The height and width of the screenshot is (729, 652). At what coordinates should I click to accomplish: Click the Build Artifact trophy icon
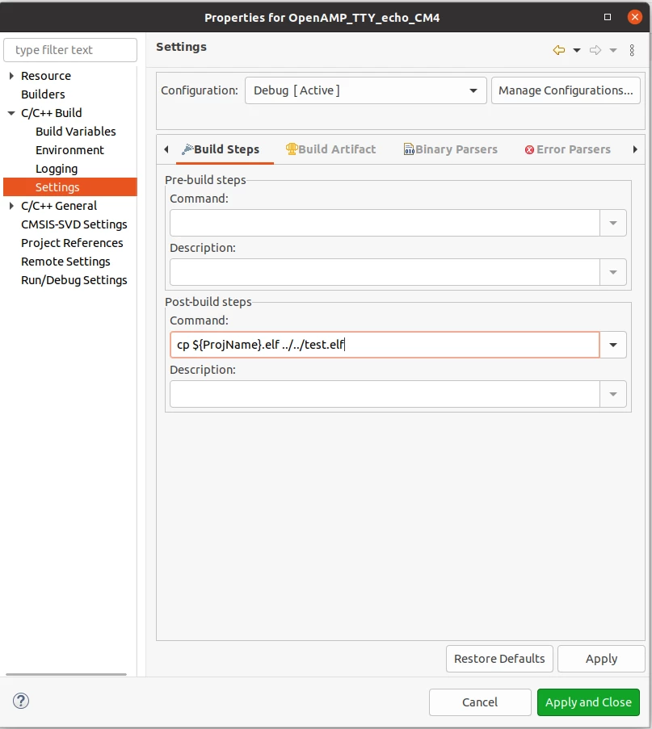click(x=292, y=149)
